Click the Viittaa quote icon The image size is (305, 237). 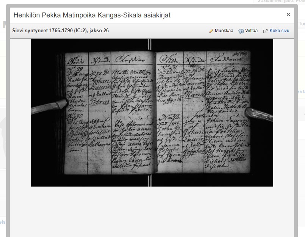click(x=241, y=31)
